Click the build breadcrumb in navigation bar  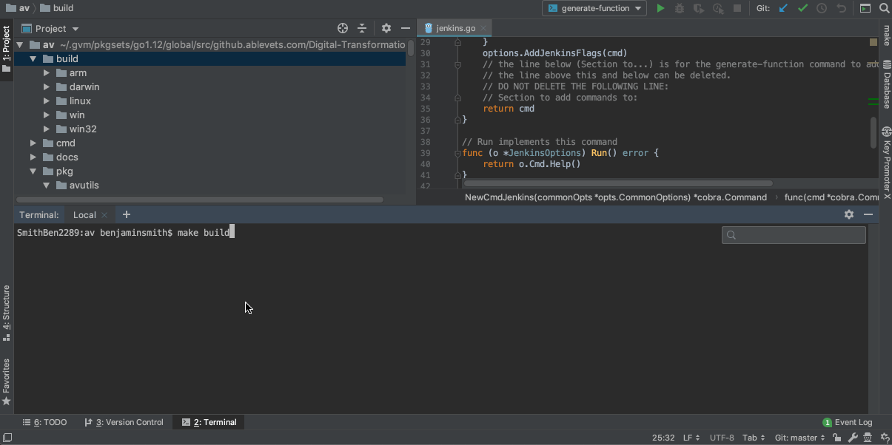(56, 8)
